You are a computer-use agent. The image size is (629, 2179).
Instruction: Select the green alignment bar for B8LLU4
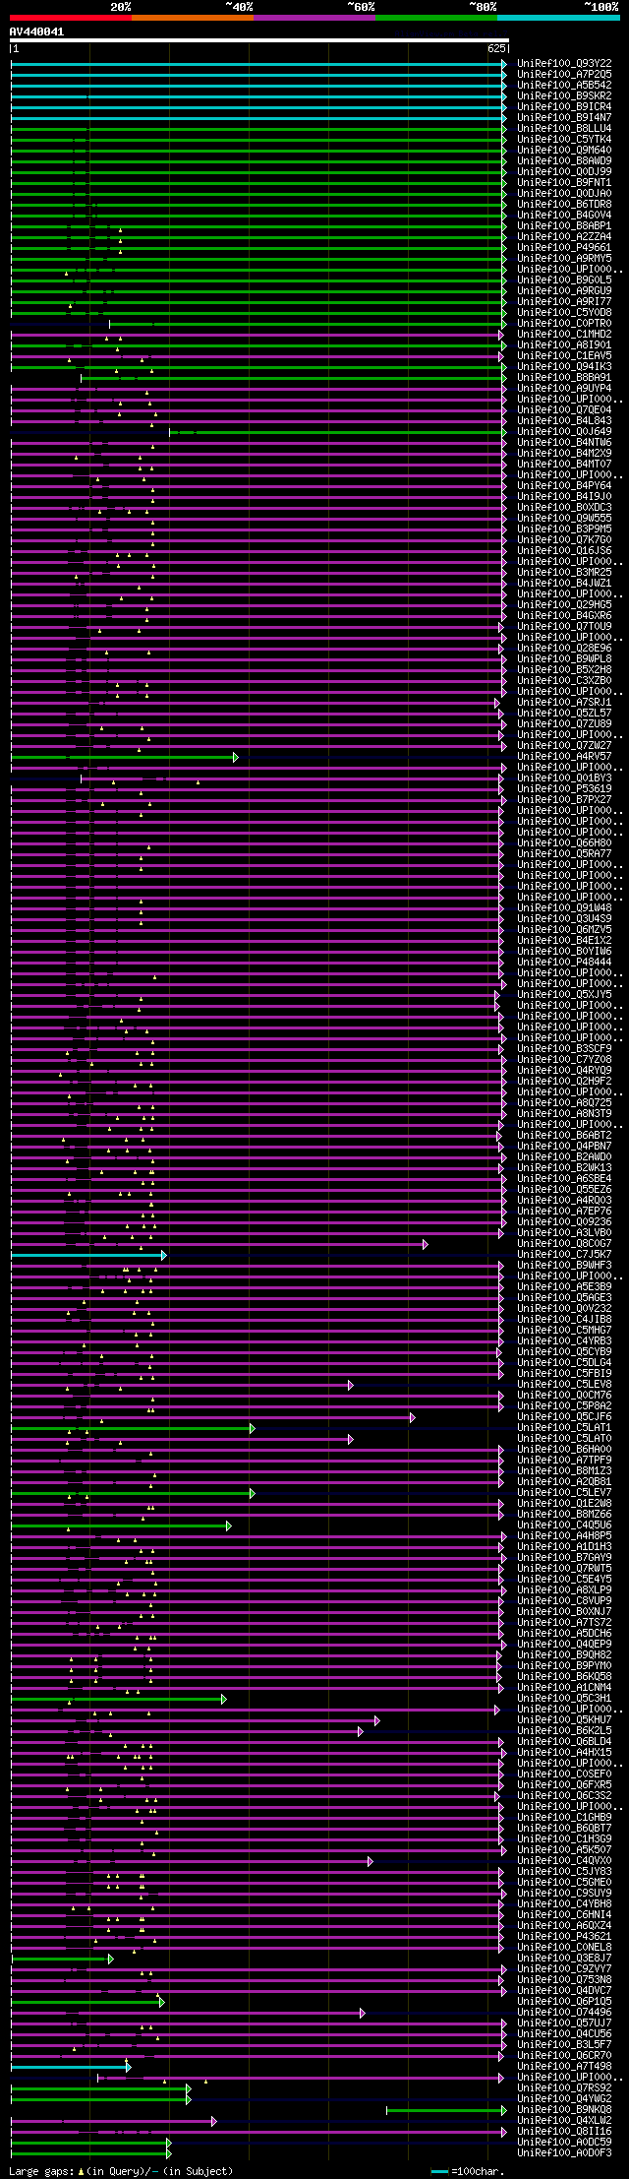(x=258, y=129)
